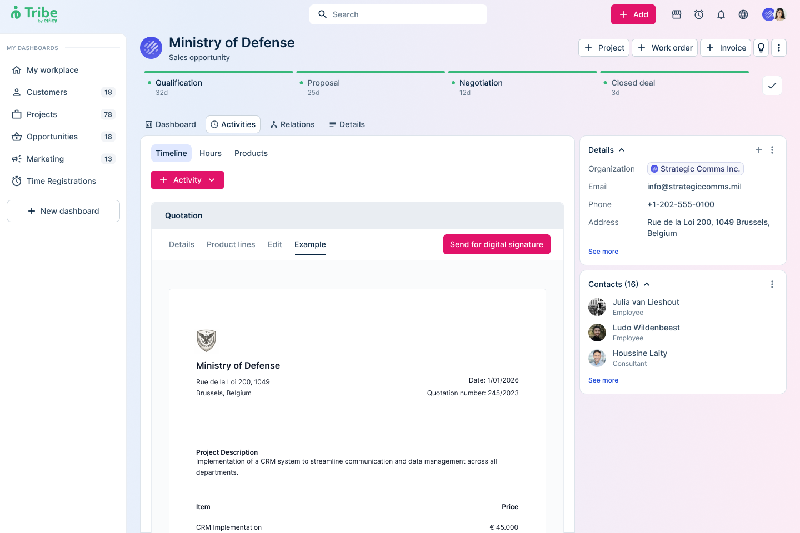Click New dashboard

point(63,211)
